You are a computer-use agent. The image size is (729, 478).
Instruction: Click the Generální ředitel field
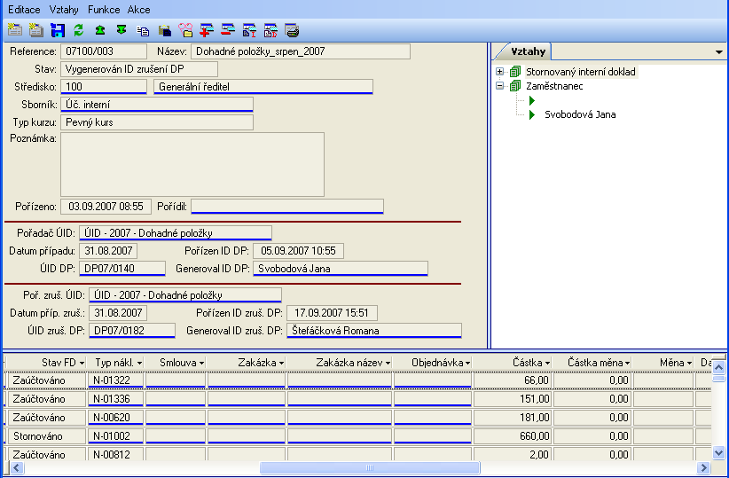[x=263, y=87]
